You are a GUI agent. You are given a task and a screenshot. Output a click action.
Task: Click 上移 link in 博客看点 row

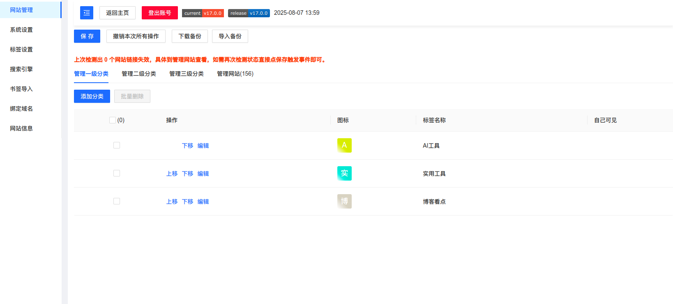pyautogui.click(x=172, y=202)
